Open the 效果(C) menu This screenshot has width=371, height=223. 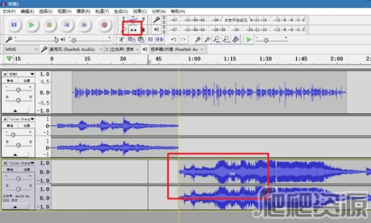(x=140, y=11)
